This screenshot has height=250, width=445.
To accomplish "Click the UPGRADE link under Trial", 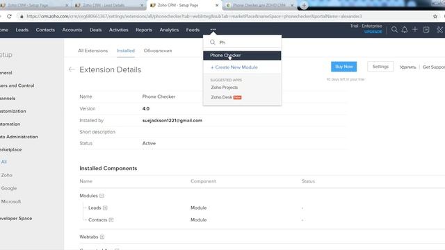I will (x=373, y=31).
